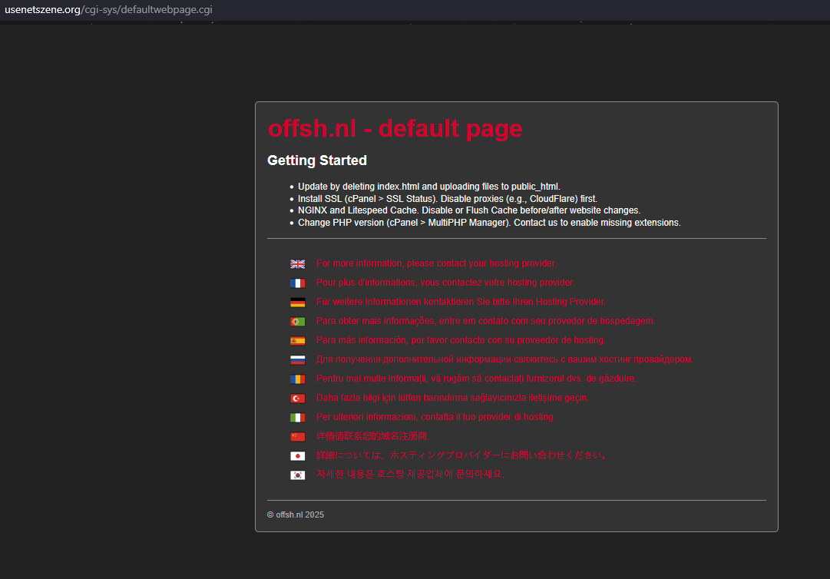830x579 pixels.
Task: Open the English "For more information" link
Action: pyautogui.click(x=436, y=263)
